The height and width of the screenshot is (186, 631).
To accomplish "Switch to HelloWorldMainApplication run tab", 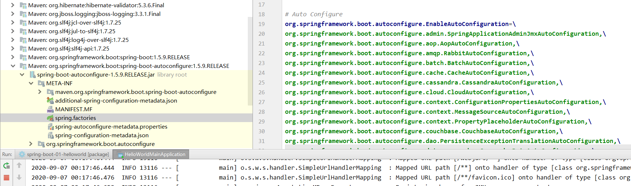I will tap(151, 154).
